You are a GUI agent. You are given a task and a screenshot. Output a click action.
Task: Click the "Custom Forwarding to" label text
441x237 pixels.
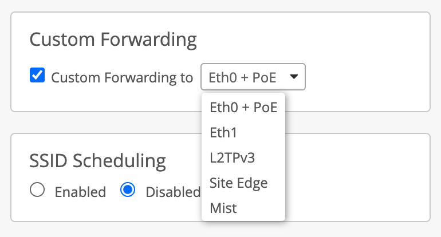coord(122,78)
